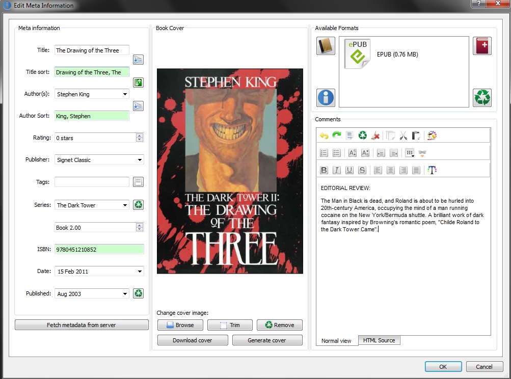This screenshot has width=511, height=379.
Task: Click the Generate cover button
Action: 267,340
